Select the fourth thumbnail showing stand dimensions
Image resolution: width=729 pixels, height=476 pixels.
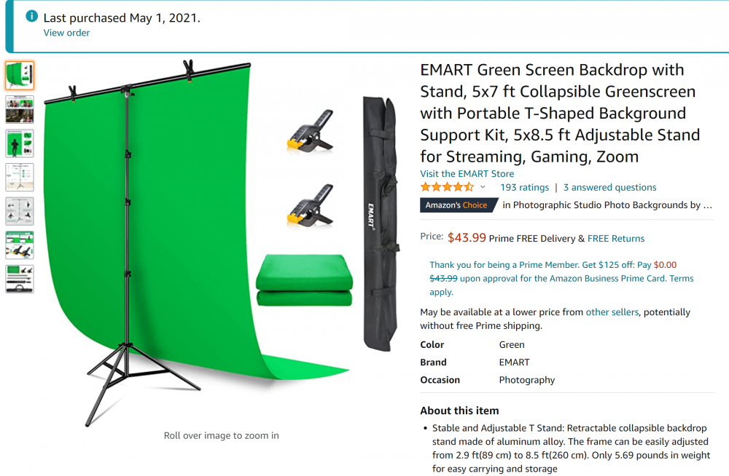click(20, 177)
